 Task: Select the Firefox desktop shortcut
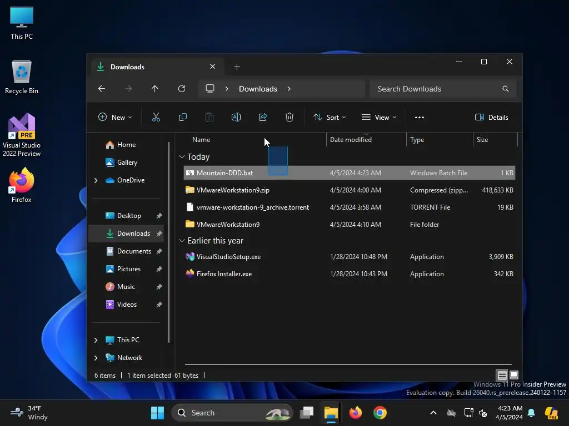tap(22, 185)
